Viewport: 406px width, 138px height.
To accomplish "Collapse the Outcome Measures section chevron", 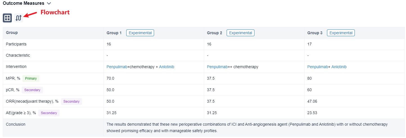I will [49, 3].
